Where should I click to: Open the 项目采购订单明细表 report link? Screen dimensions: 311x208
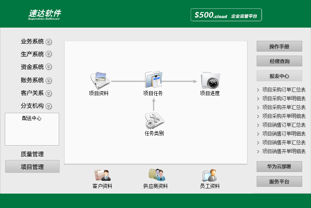tap(284, 98)
